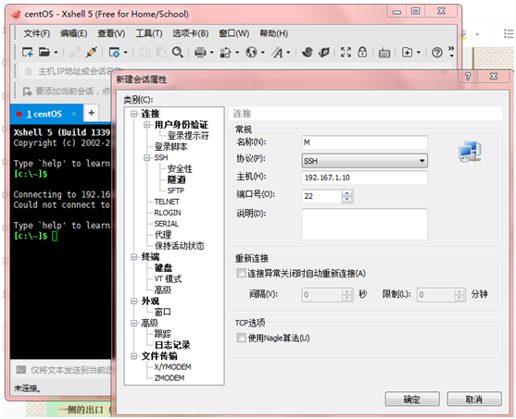
Task: Expand the toolbar overflow chevron
Action: click(x=451, y=51)
